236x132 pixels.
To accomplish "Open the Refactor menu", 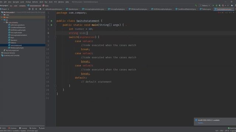I will pos(35,2).
